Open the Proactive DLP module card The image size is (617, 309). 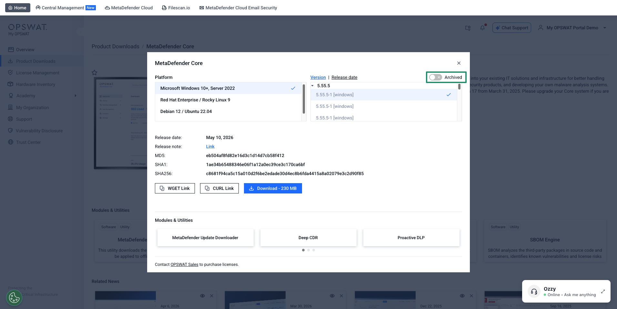tap(411, 238)
